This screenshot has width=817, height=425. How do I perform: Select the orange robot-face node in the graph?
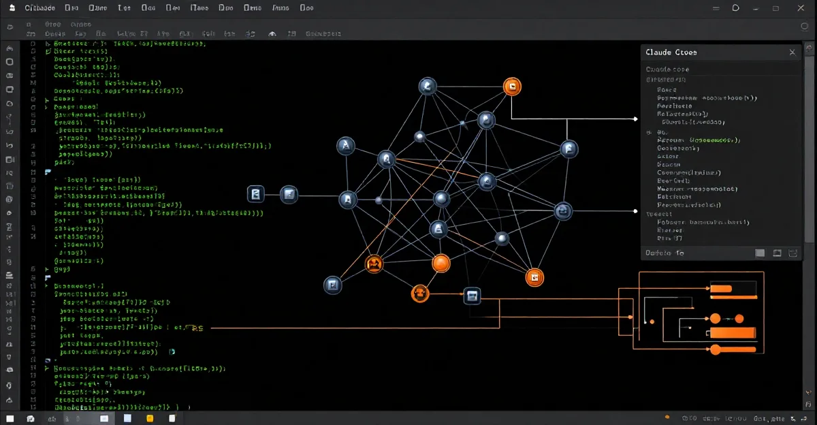point(373,264)
